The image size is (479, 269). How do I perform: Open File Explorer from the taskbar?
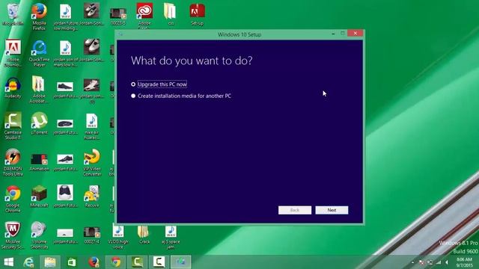coord(50,262)
